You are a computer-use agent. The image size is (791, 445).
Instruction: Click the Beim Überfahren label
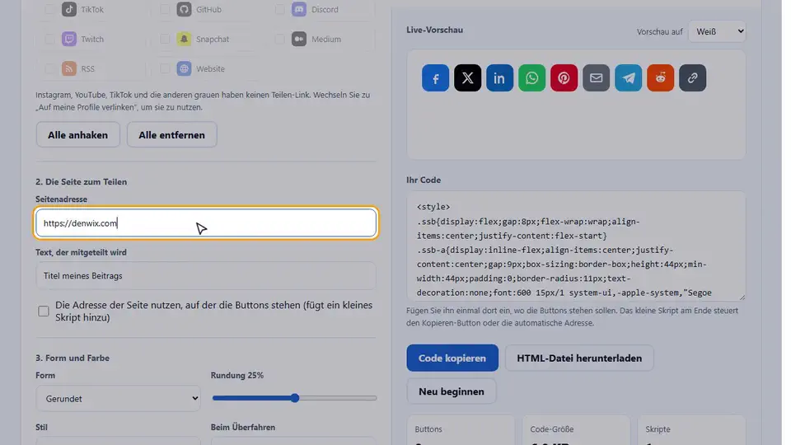click(242, 428)
